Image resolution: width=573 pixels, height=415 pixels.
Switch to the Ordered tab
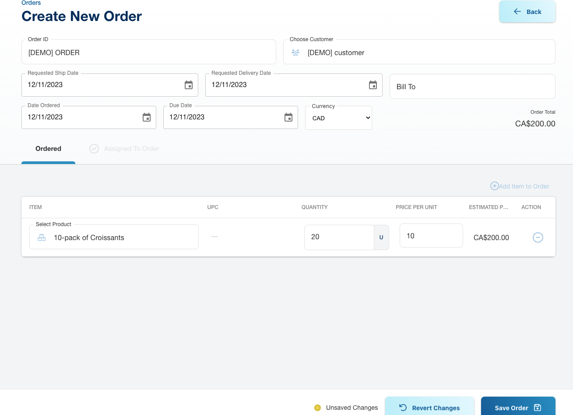[x=48, y=149]
